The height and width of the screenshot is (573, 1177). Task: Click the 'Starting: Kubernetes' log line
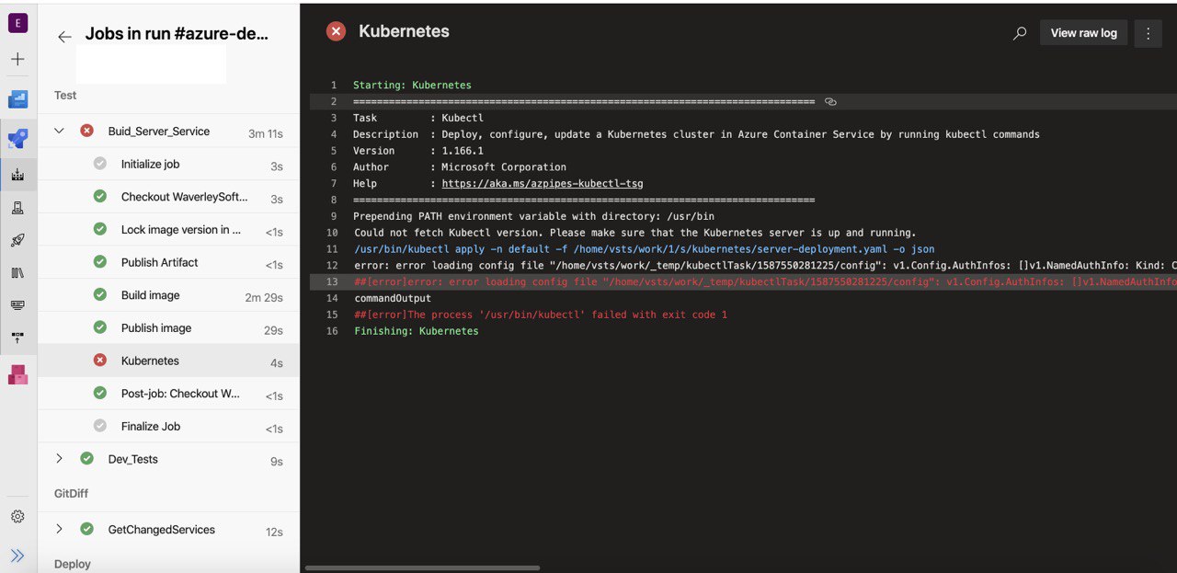pos(412,86)
